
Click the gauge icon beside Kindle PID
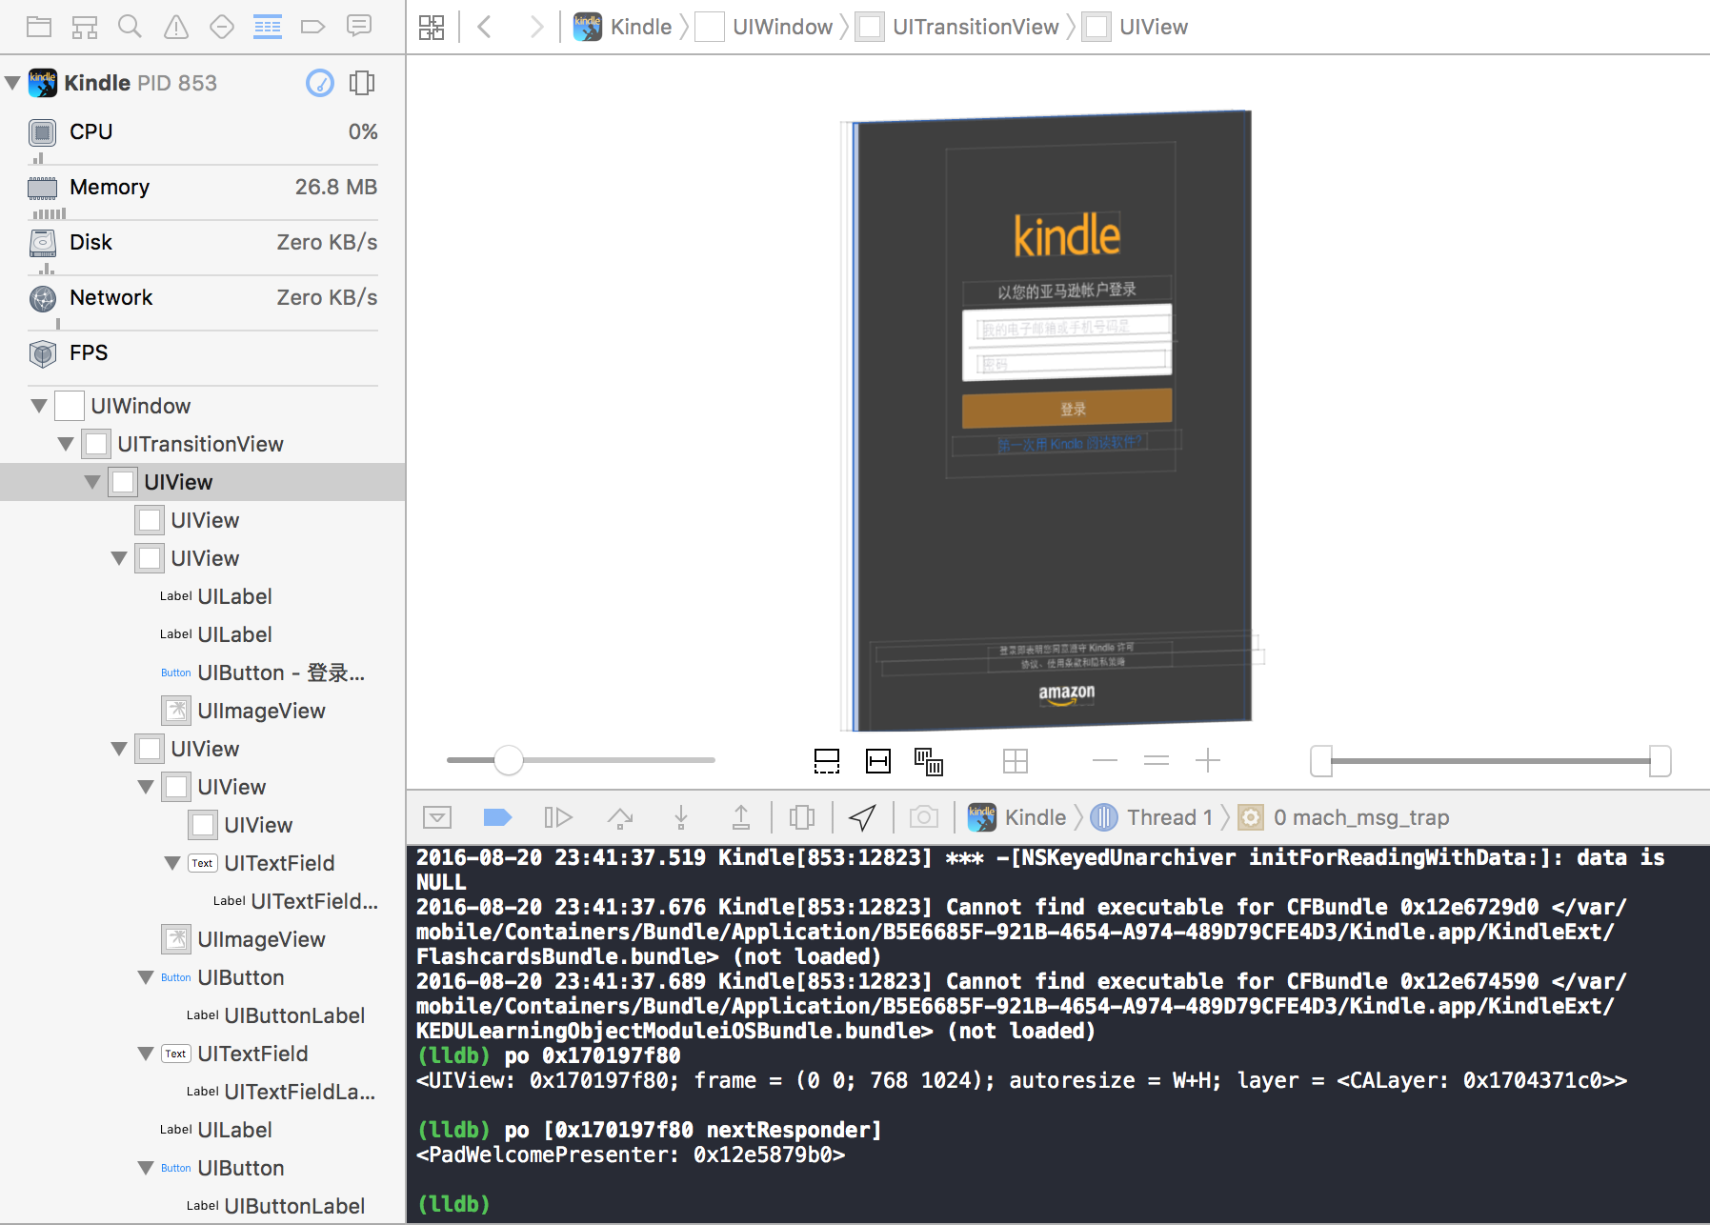(320, 83)
